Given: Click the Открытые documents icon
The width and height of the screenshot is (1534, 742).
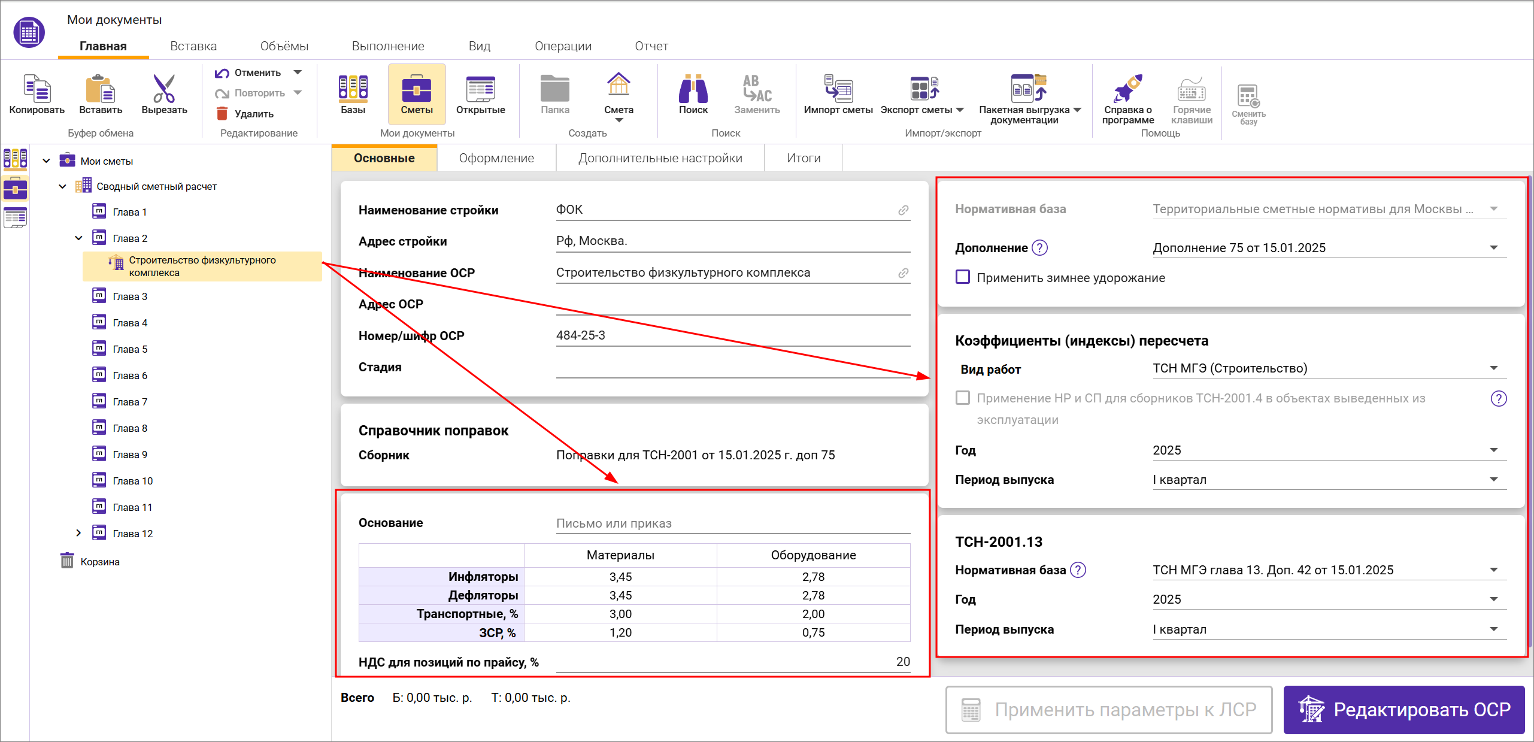Looking at the screenshot, I should pos(480,89).
